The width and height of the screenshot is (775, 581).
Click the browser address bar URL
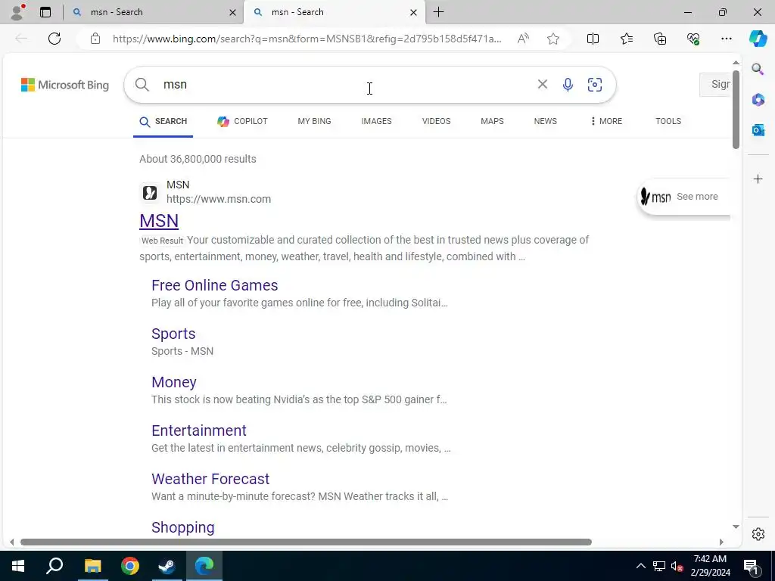click(x=307, y=39)
